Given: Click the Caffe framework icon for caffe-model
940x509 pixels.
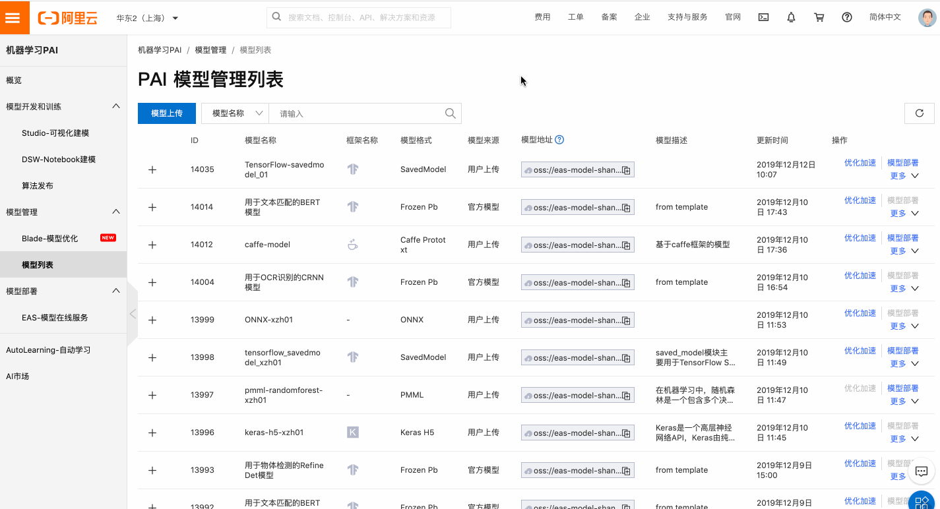Looking at the screenshot, I should (x=353, y=245).
